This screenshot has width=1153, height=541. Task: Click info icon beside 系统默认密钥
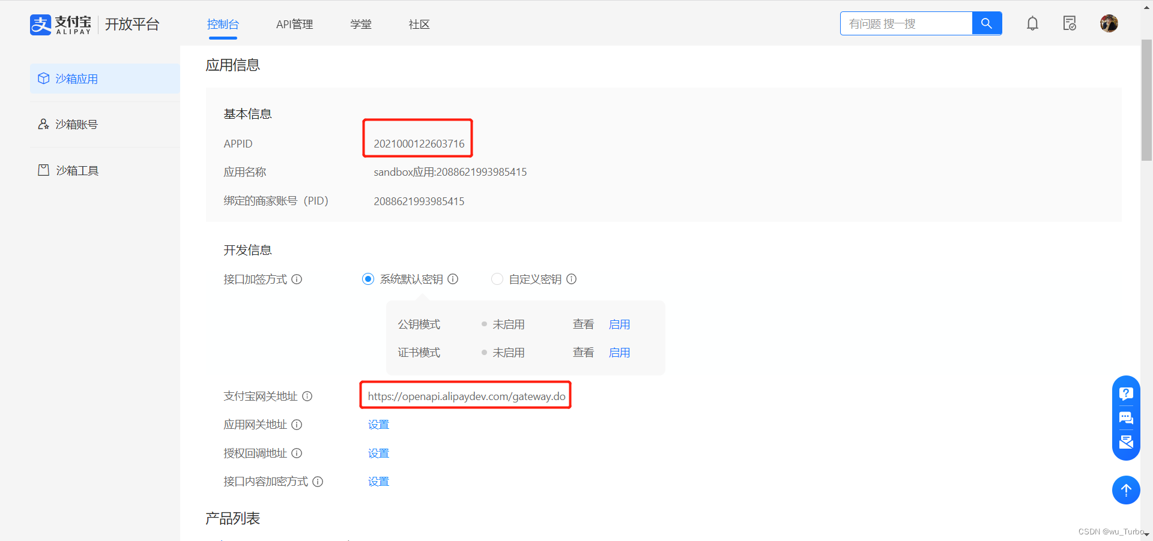click(x=453, y=279)
